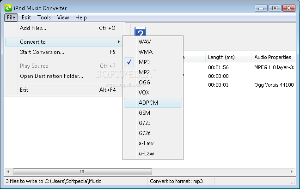The width and height of the screenshot is (300, 189).
Task: Select VOX output format
Action: (x=153, y=93)
